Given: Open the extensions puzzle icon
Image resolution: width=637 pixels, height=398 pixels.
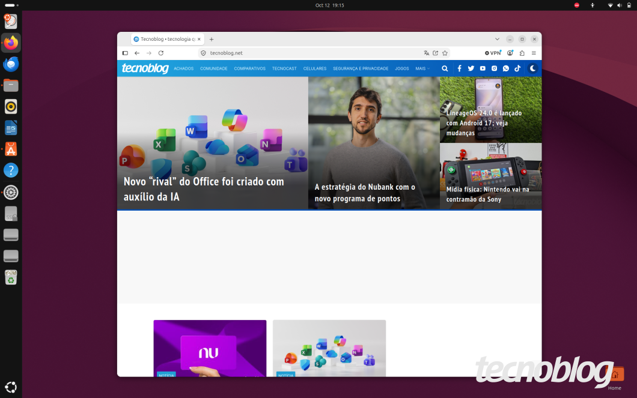Looking at the screenshot, I should click(x=522, y=53).
